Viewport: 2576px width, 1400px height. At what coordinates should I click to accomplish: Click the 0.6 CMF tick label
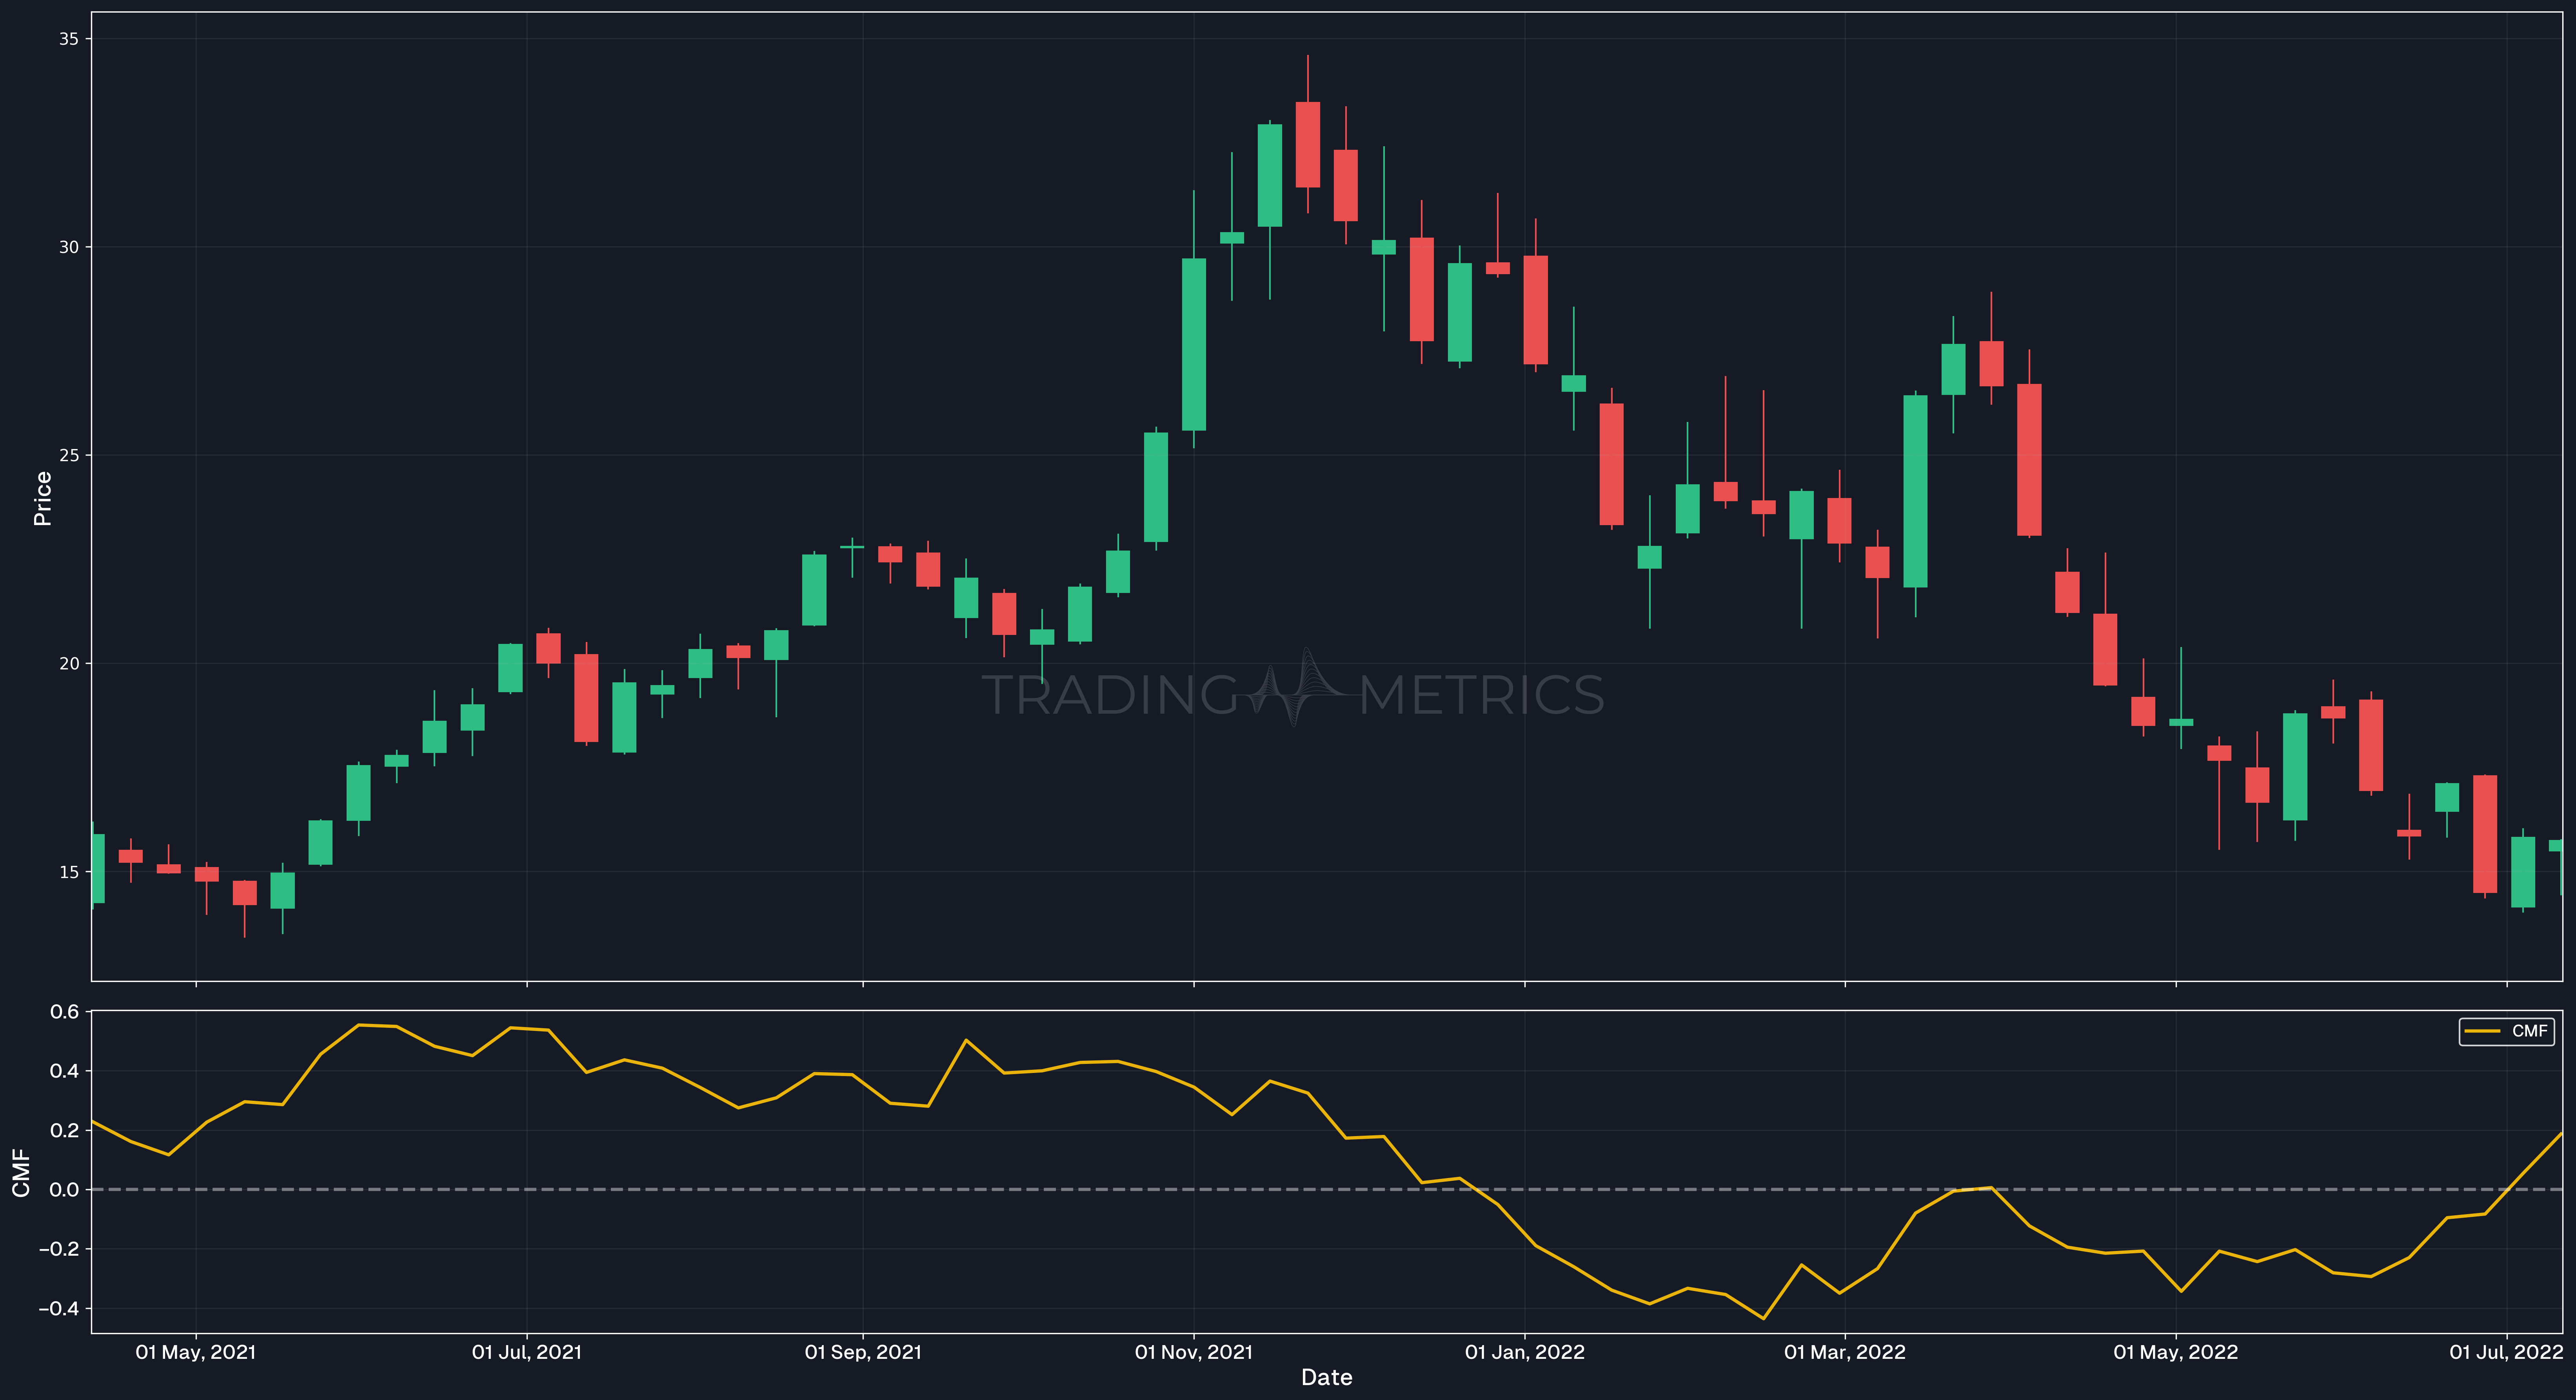(64, 1012)
